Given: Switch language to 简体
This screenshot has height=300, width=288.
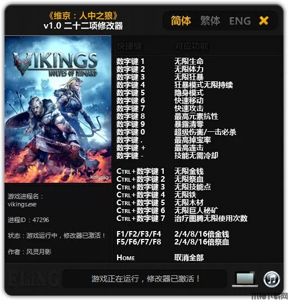Looking at the screenshot, I should tap(181, 21).
